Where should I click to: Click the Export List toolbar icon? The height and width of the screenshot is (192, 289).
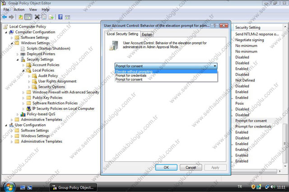point(51,17)
